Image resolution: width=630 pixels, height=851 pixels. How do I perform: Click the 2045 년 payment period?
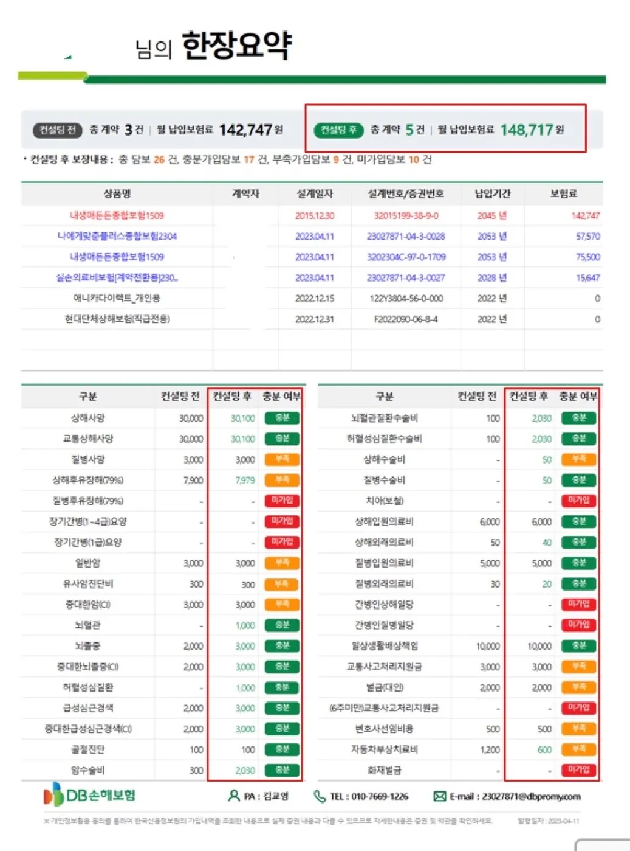492,215
